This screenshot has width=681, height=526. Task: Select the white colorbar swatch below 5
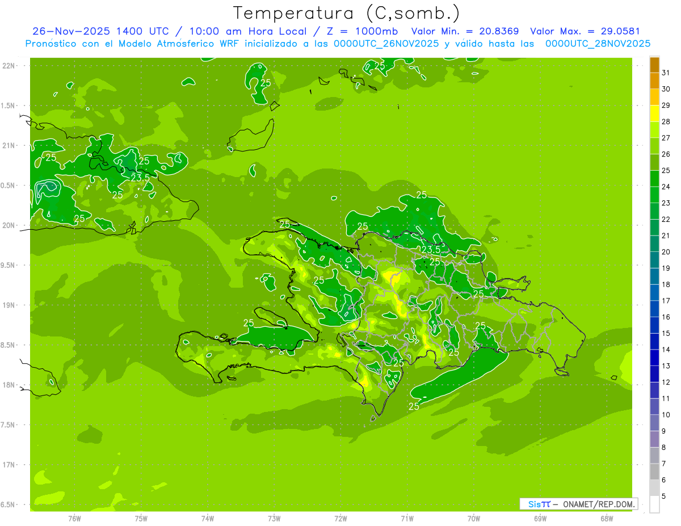654,504
